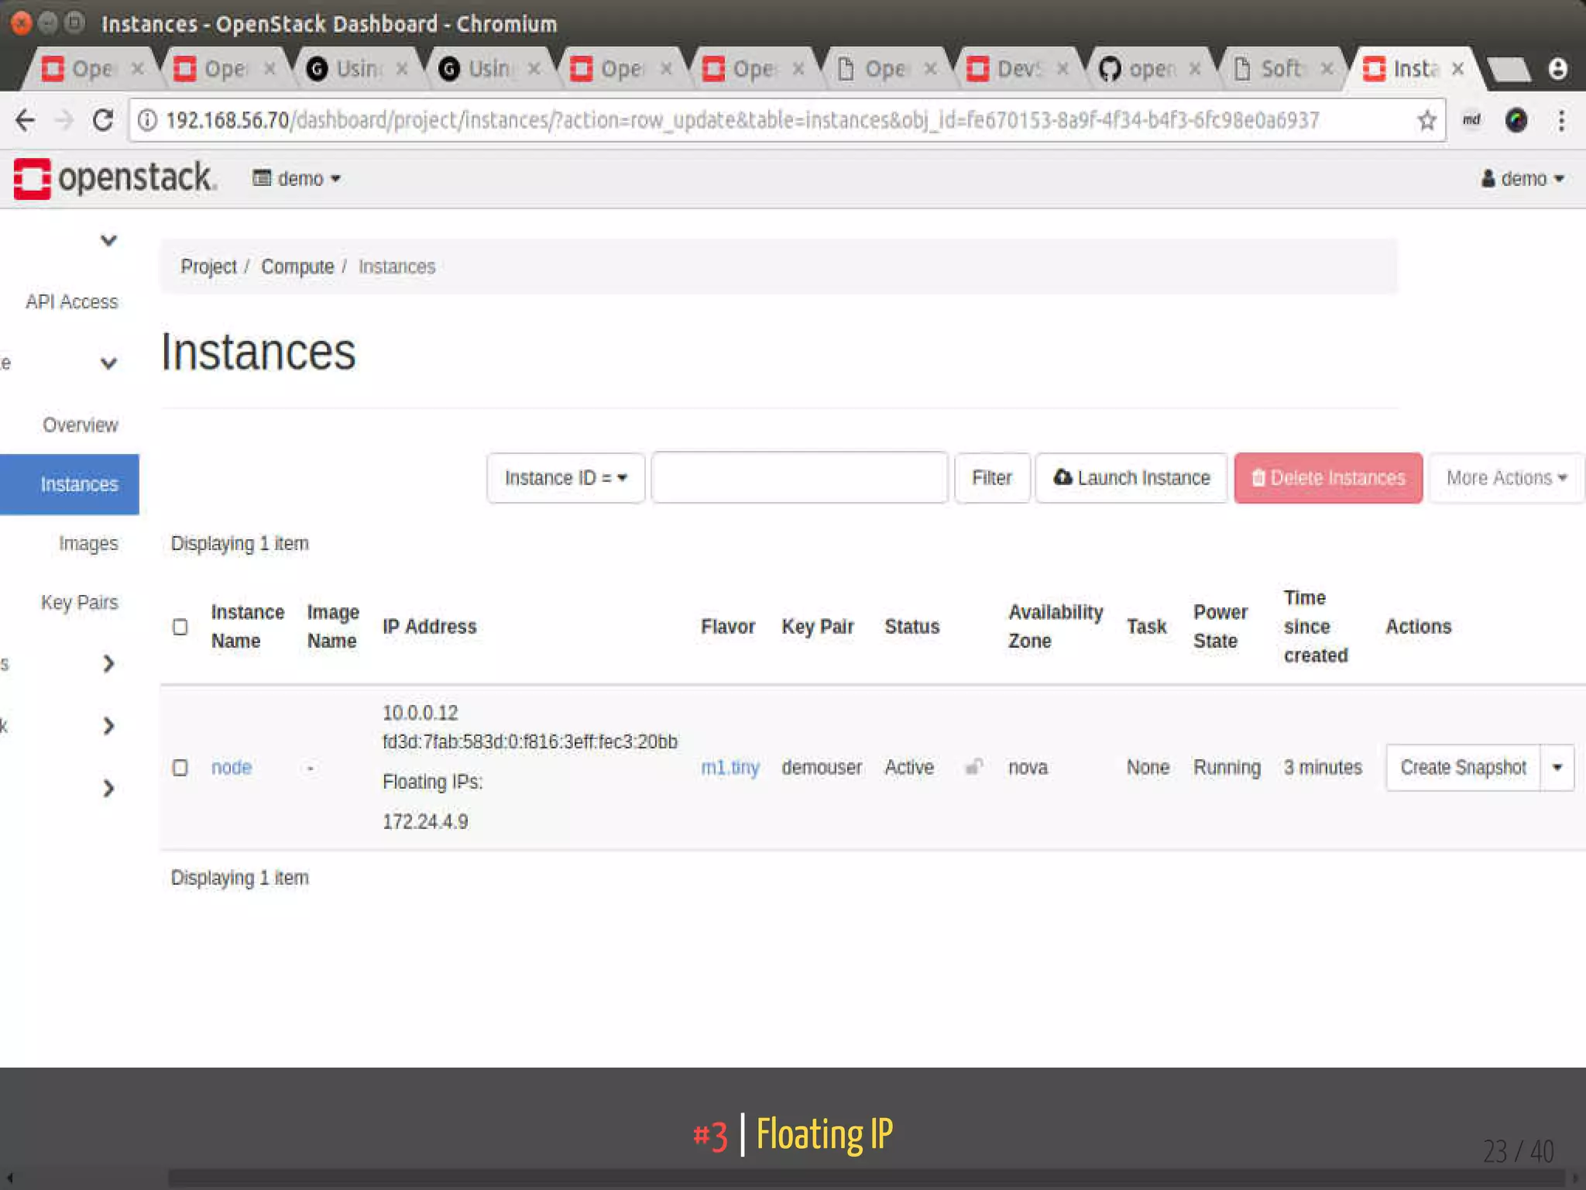Click the site info icon in address bar
Image resolution: width=1586 pixels, height=1190 pixels.
pos(147,120)
